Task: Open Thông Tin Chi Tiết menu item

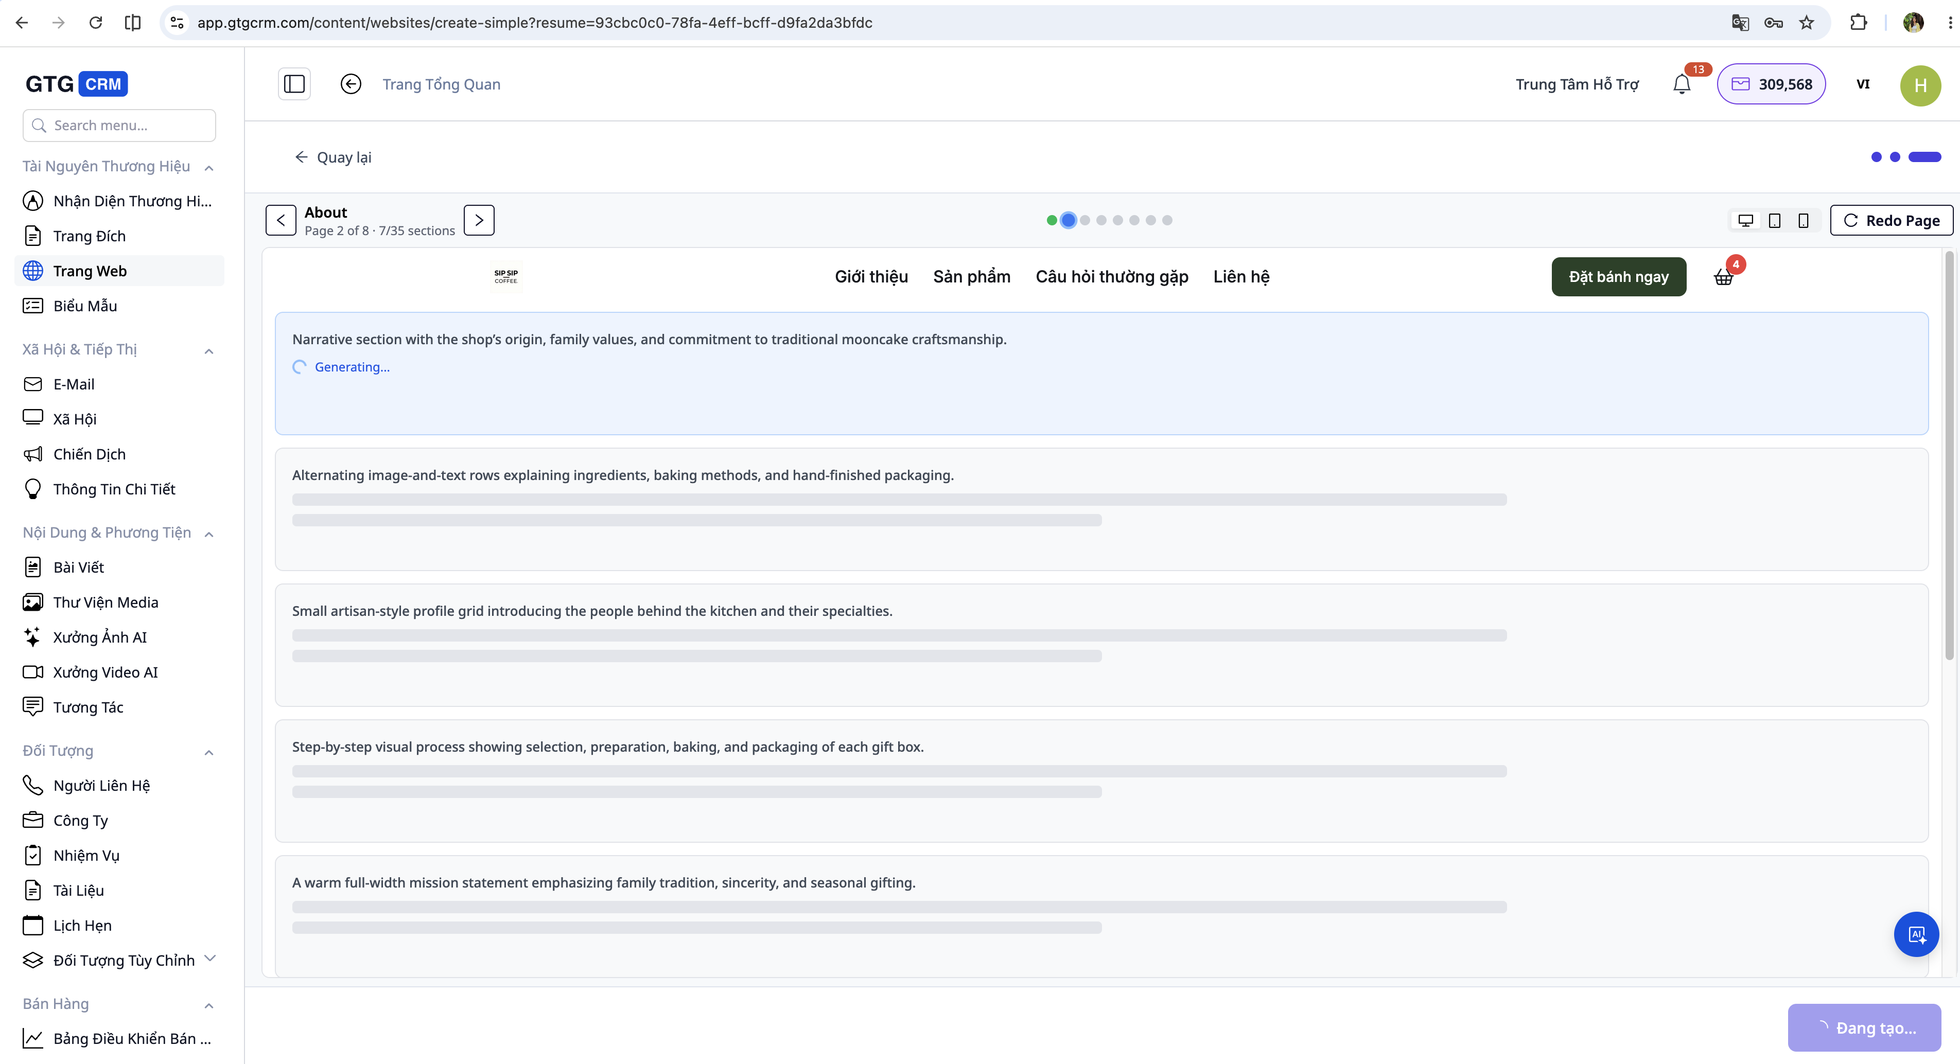Action: click(119, 489)
